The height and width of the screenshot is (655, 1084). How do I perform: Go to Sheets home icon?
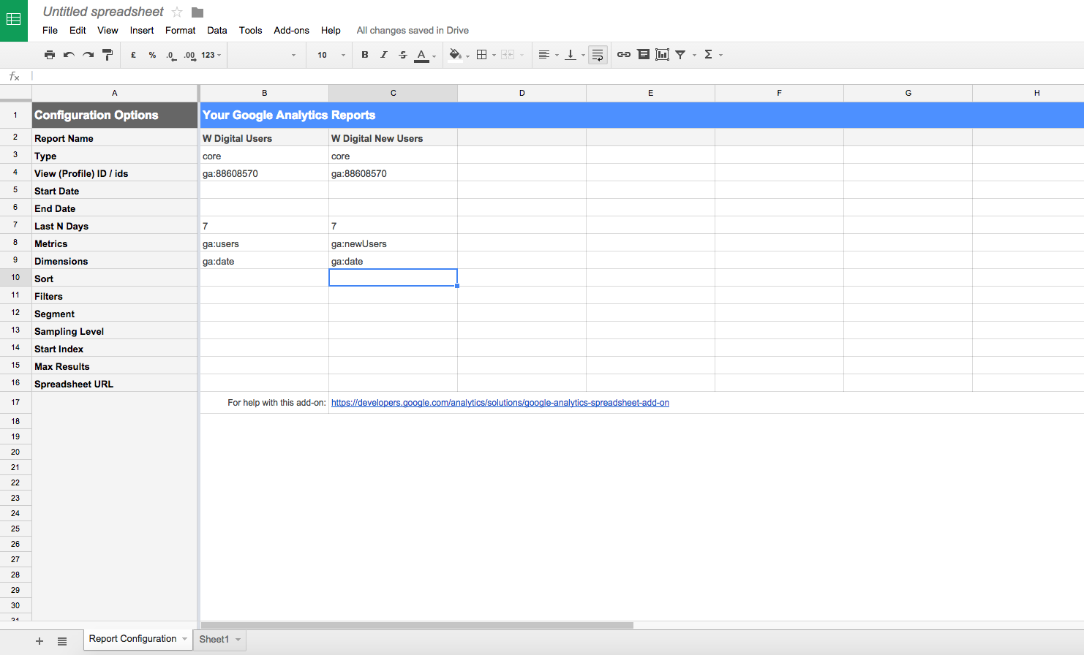pos(14,20)
